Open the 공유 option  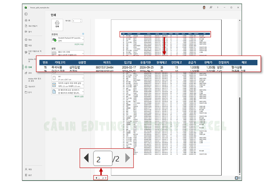coord(28,73)
